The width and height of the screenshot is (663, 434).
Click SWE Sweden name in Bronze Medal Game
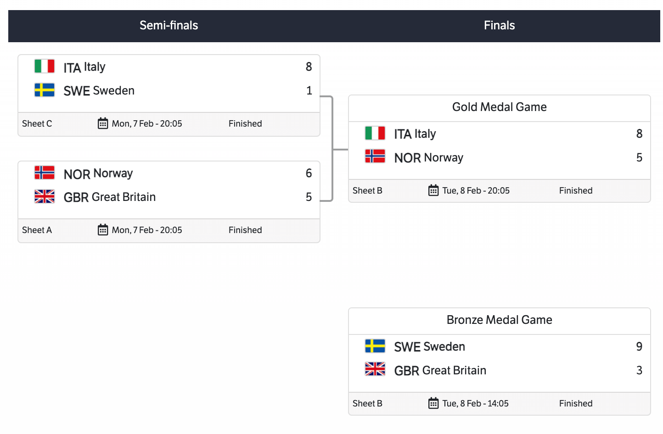tap(430, 347)
